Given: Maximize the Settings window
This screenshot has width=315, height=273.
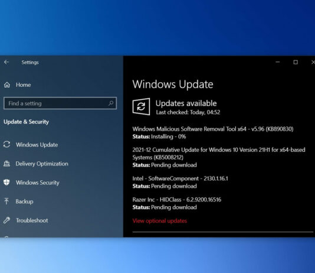Looking at the screenshot, I should 296,62.
